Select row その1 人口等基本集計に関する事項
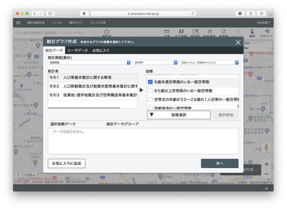The width and height of the screenshot is (287, 209). (x=93, y=77)
